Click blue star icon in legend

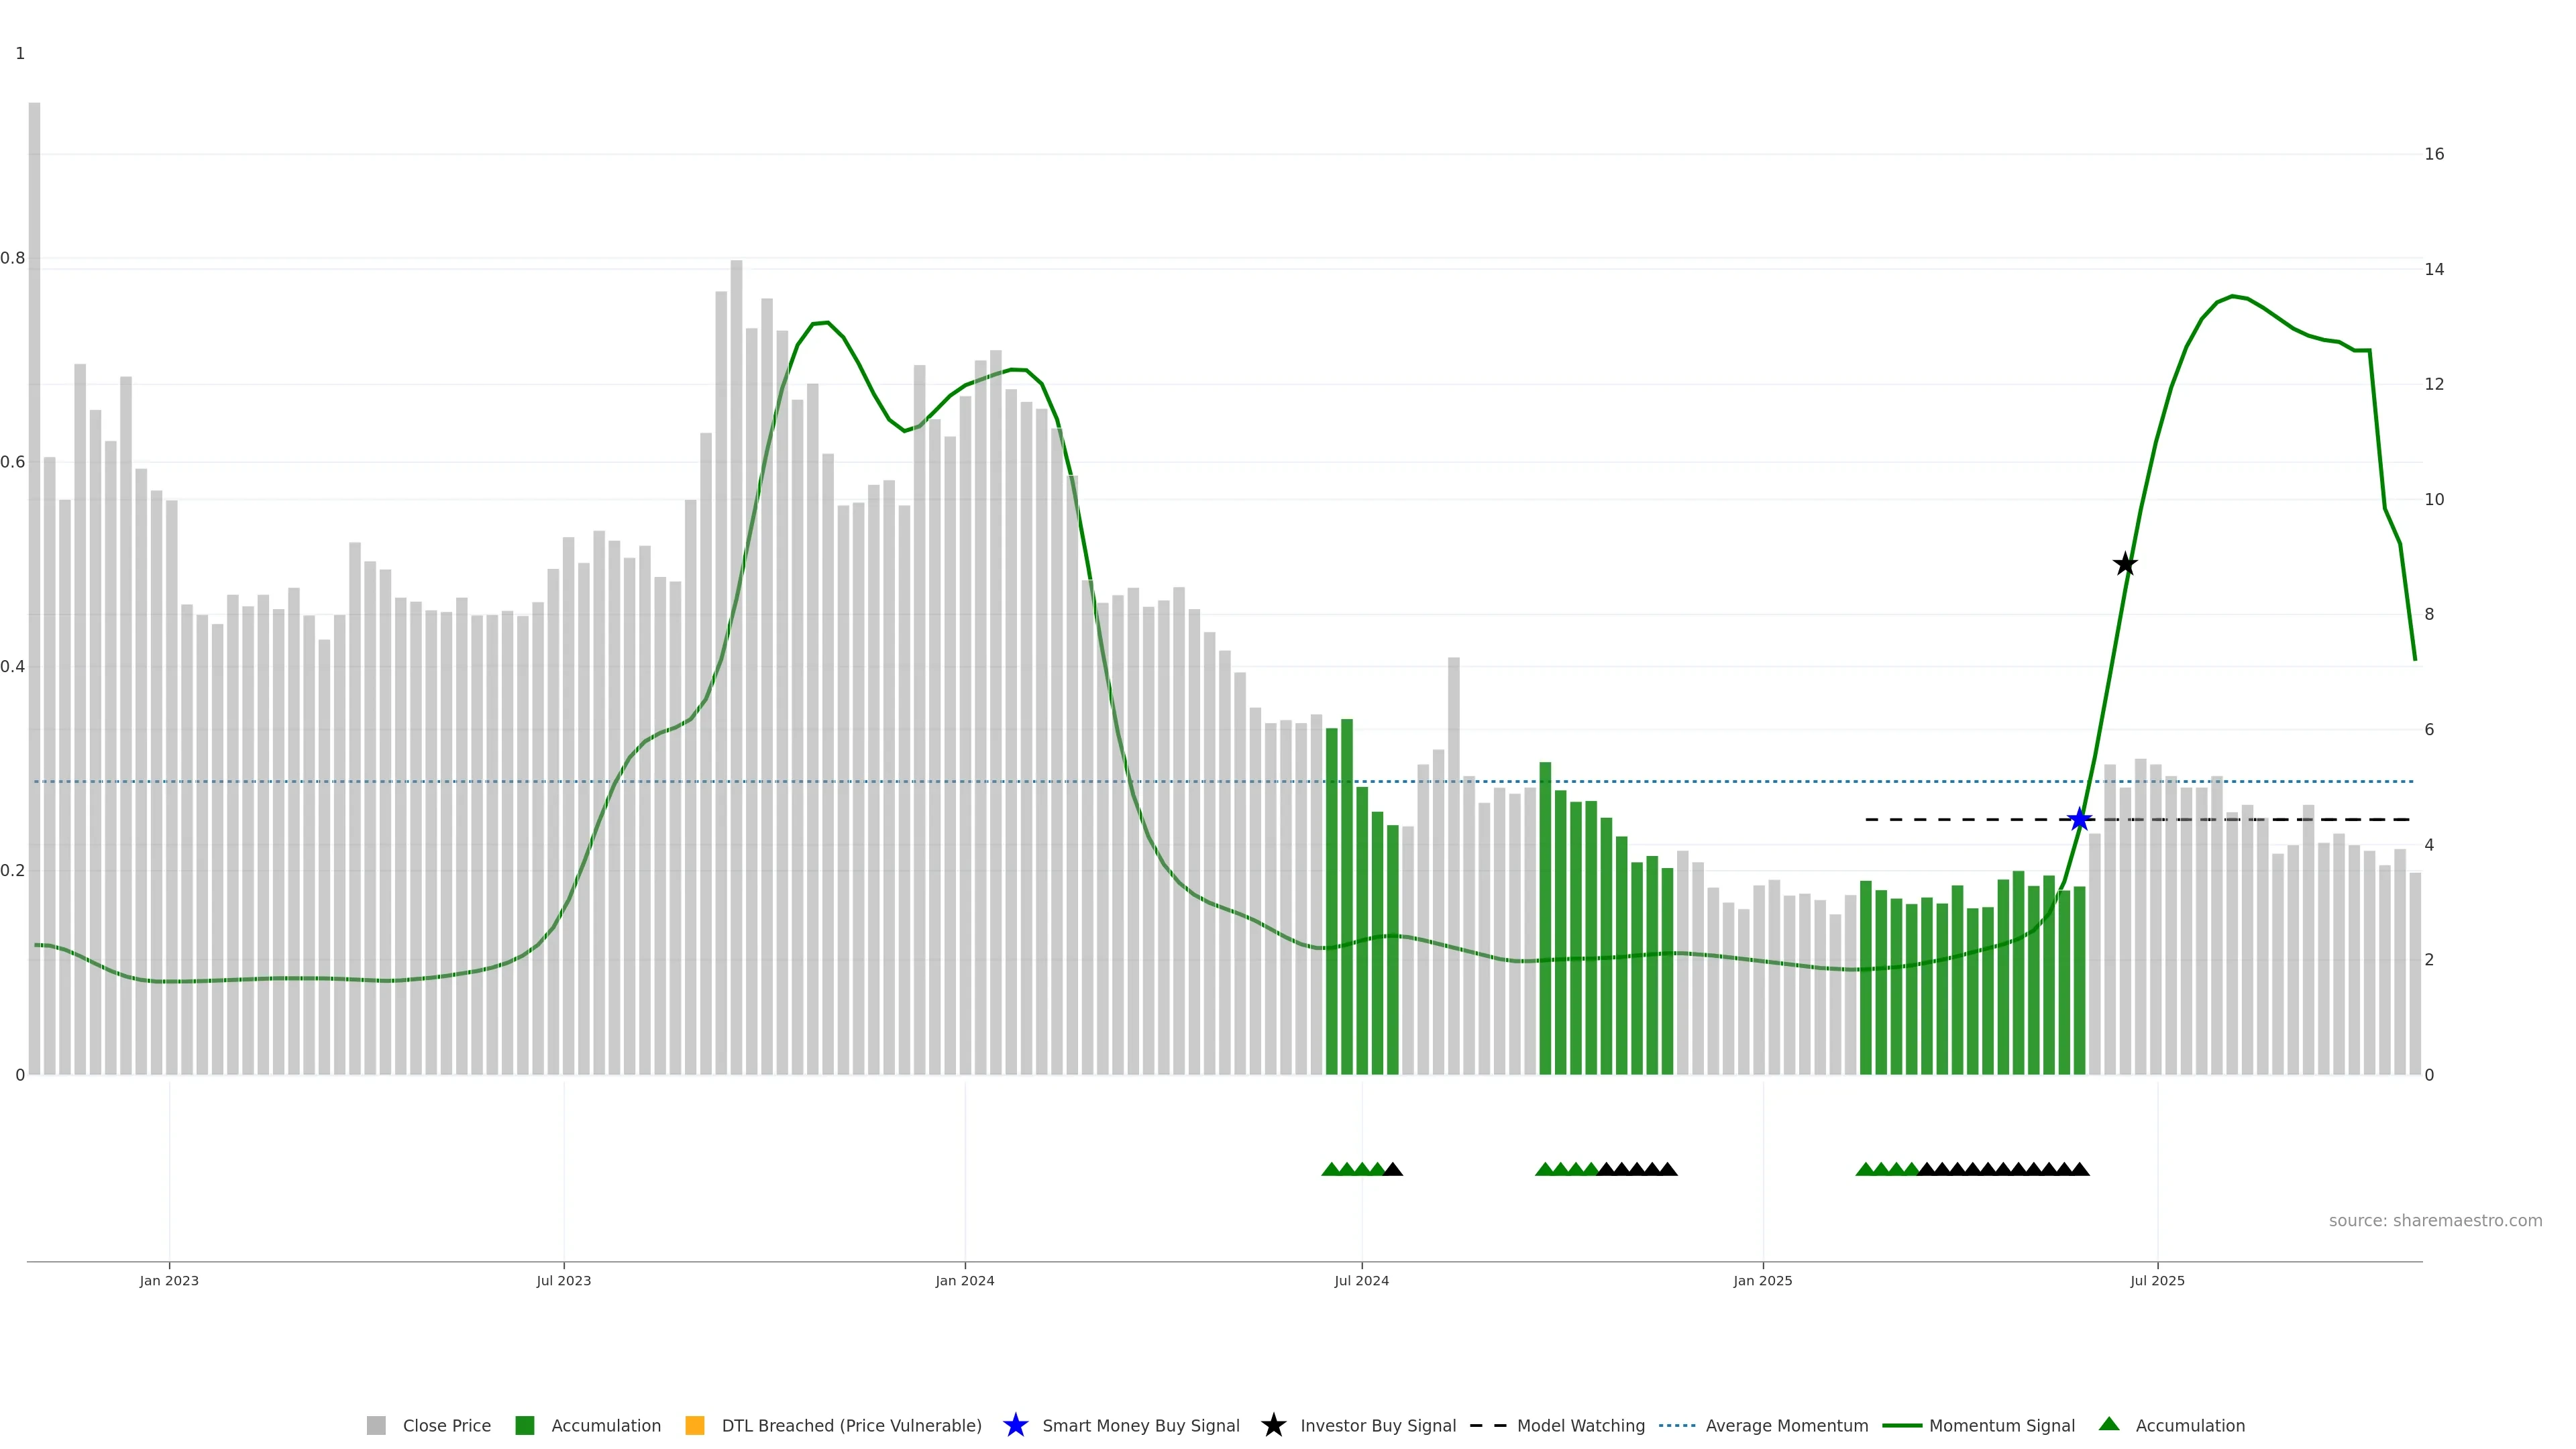pos(1015,1426)
